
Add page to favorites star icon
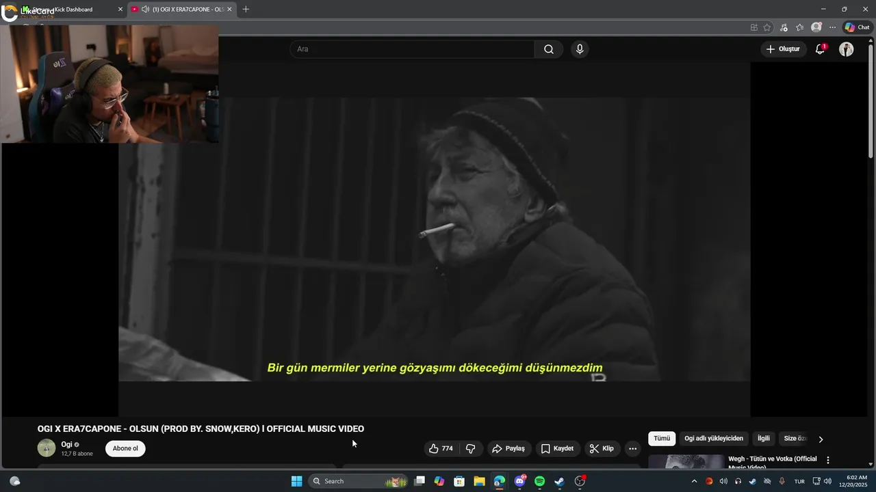[x=767, y=27]
